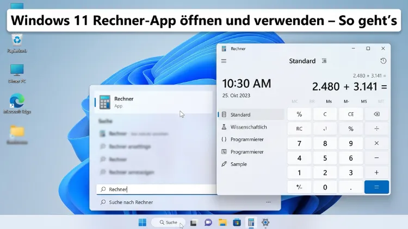This screenshot has height=229, width=408.
Task: Open the calculator history panel
Action: 383,61
